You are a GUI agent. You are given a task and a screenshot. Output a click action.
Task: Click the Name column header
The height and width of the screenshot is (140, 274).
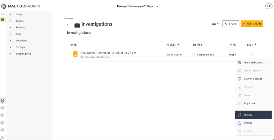73,45
